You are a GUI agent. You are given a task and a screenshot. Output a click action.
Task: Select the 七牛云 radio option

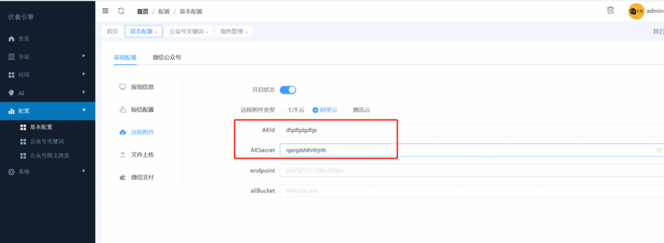coord(292,110)
